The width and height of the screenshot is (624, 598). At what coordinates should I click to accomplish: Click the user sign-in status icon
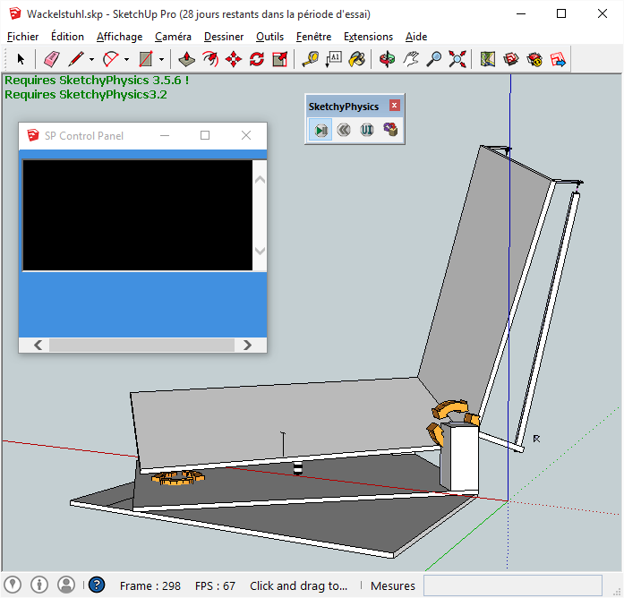(x=66, y=585)
